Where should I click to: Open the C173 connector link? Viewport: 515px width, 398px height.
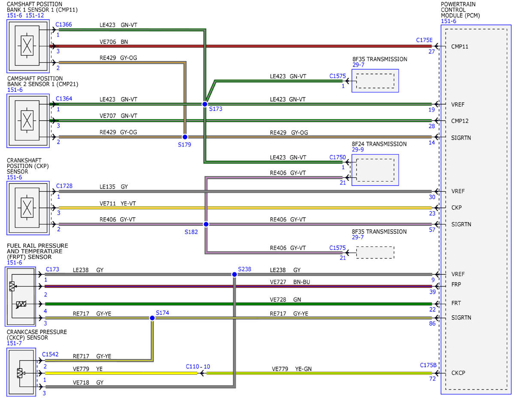[x=52, y=269]
